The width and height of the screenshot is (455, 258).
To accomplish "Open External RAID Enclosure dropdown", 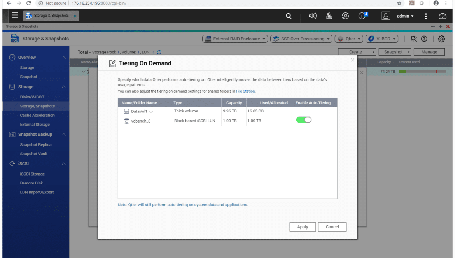I will click(235, 39).
